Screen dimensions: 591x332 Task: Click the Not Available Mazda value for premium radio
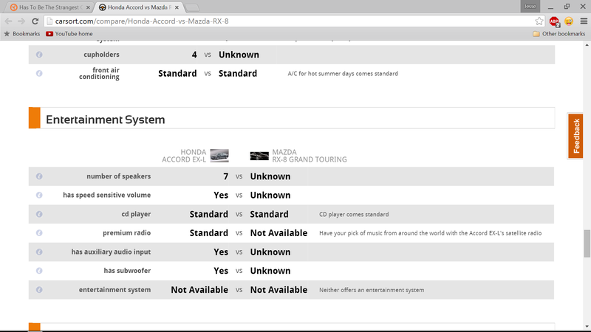pyautogui.click(x=279, y=233)
